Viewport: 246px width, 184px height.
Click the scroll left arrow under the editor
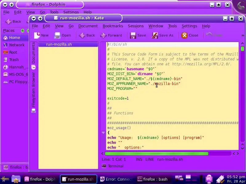click(x=102, y=154)
